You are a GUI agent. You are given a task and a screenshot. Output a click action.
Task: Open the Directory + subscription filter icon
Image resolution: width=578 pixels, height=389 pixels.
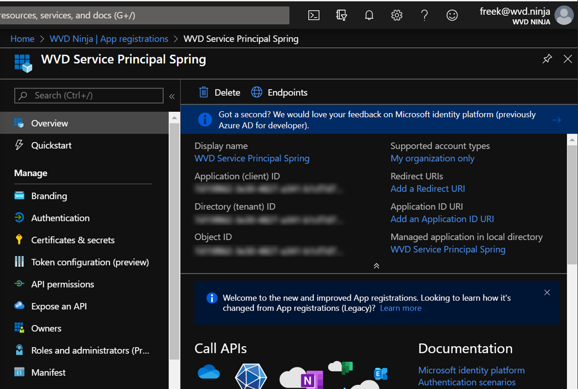[341, 15]
